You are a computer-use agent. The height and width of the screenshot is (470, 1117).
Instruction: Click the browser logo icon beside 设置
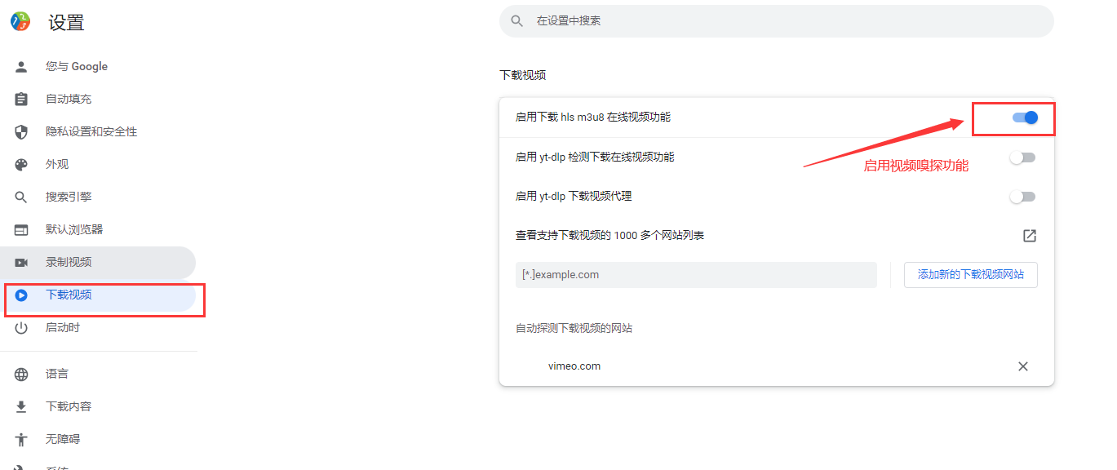click(20, 22)
